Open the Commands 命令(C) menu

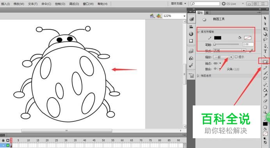coord(46,4)
